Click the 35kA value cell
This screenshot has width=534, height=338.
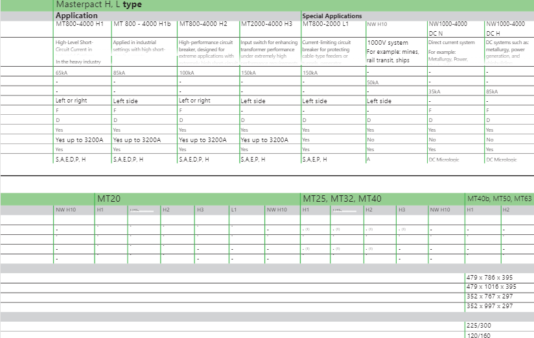[x=435, y=91]
